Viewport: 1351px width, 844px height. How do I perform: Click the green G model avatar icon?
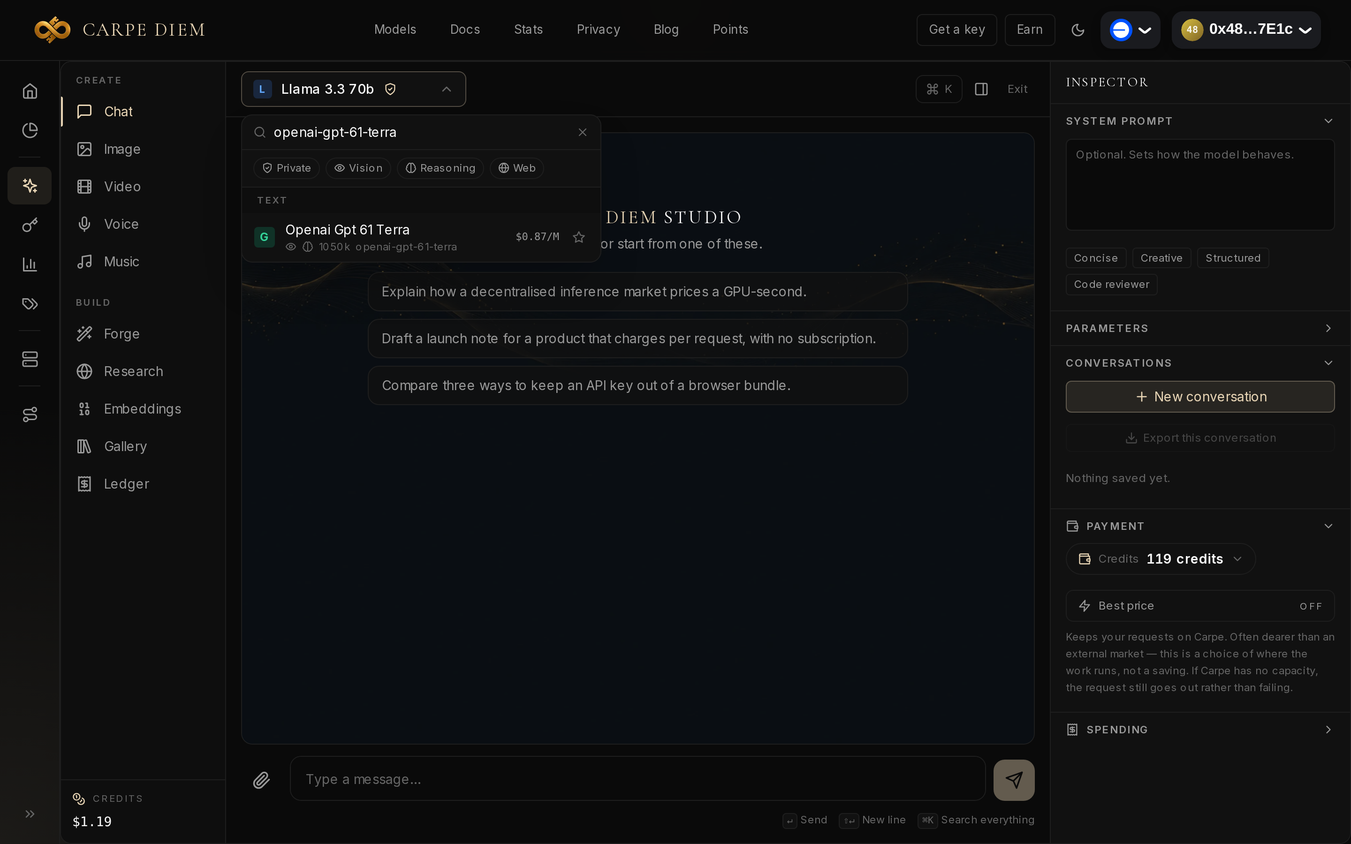pos(264,237)
